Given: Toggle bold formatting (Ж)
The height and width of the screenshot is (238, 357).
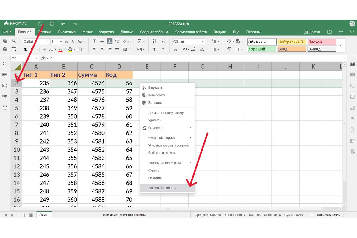Looking at the screenshot, I should (x=25, y=49).
